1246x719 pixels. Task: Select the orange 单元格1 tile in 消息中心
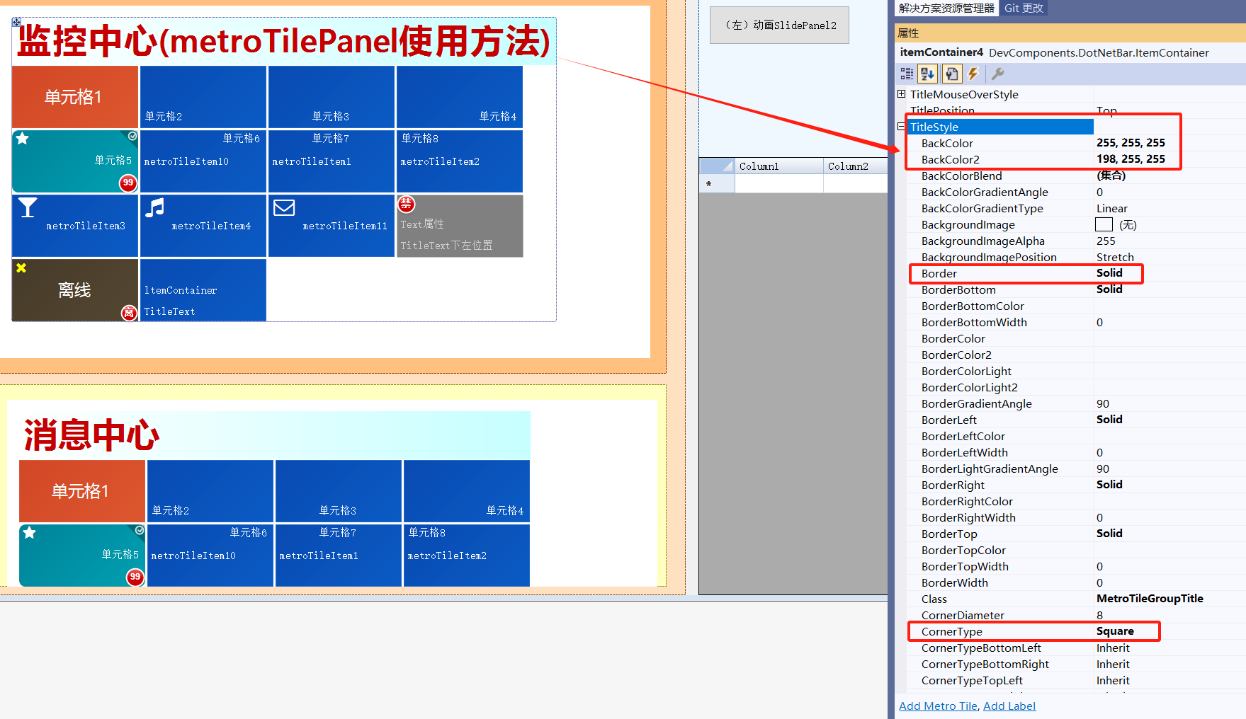[82, 491]
